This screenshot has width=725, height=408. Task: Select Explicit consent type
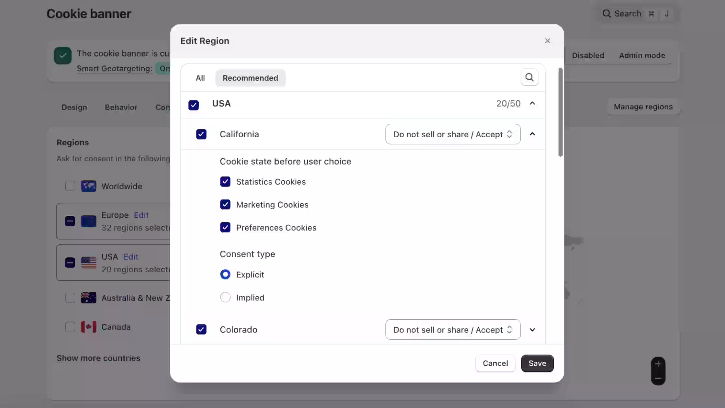(225, 275)
